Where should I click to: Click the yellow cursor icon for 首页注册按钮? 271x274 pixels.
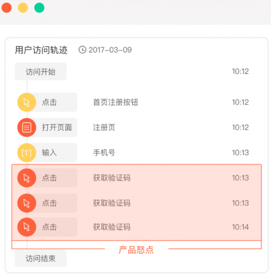click(x=27, y=102)
